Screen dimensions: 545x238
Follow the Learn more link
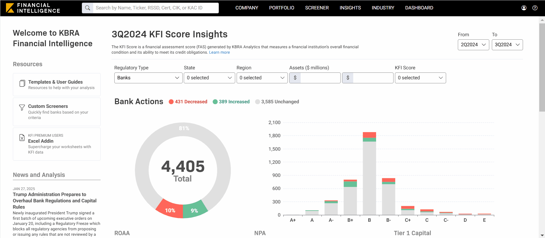click(219, 52)
